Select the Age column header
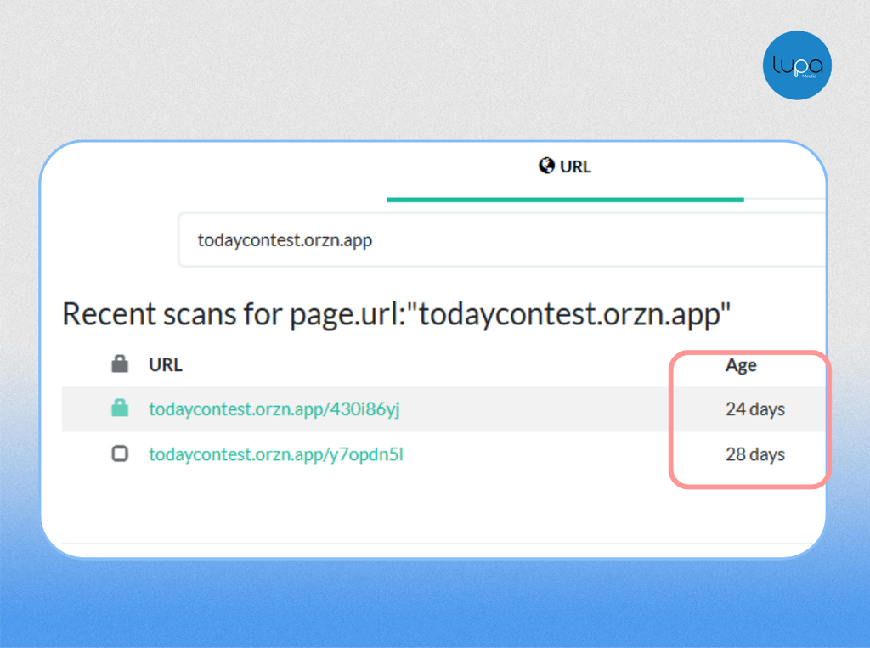This screenshot has width=870, height=648. coord(741,365)
